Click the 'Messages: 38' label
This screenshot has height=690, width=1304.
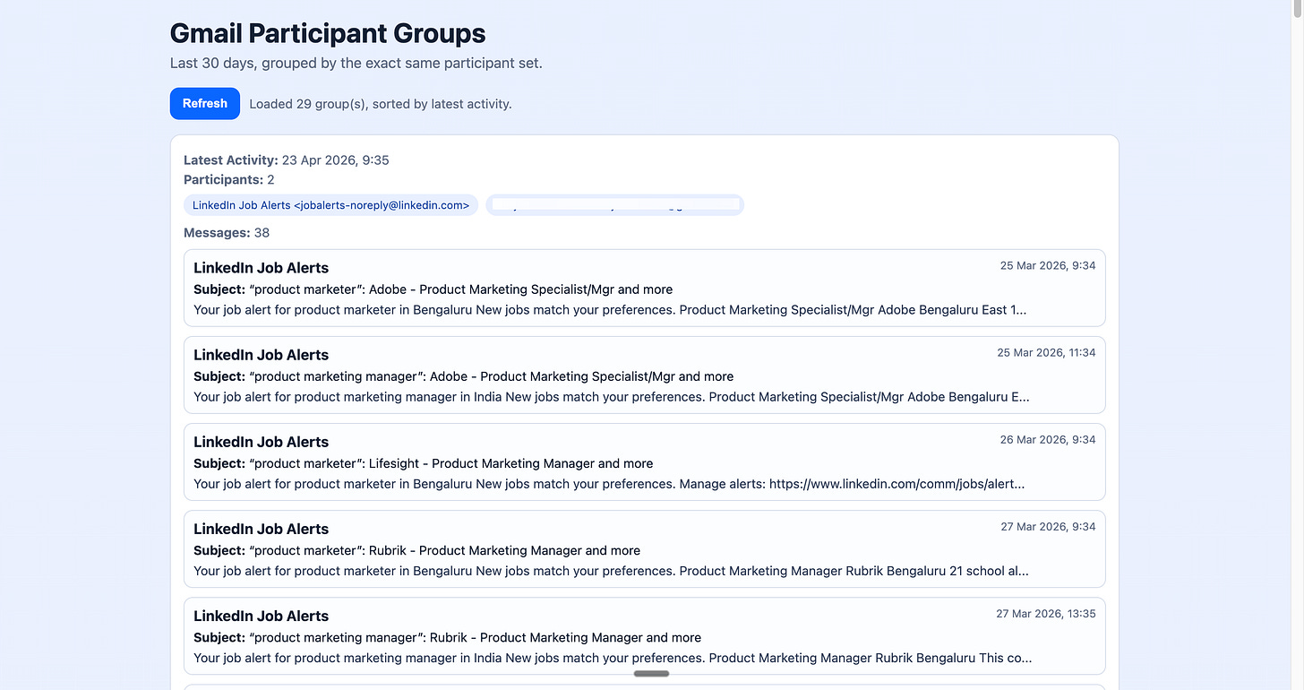[227, 233]
